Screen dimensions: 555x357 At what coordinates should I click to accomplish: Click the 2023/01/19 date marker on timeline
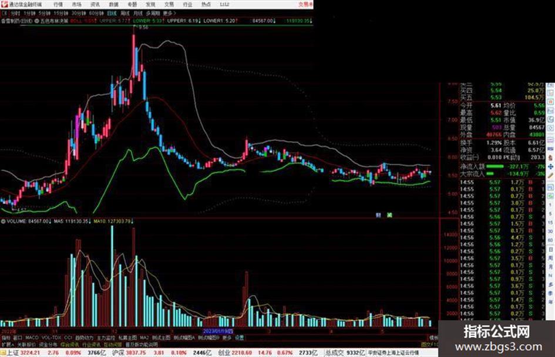218,332
